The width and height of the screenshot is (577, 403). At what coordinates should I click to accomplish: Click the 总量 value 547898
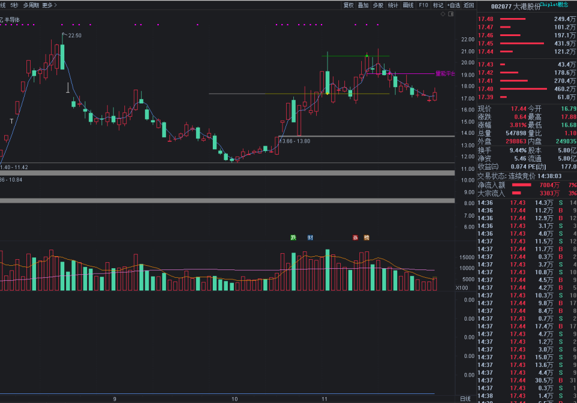[x=516, y=133]
